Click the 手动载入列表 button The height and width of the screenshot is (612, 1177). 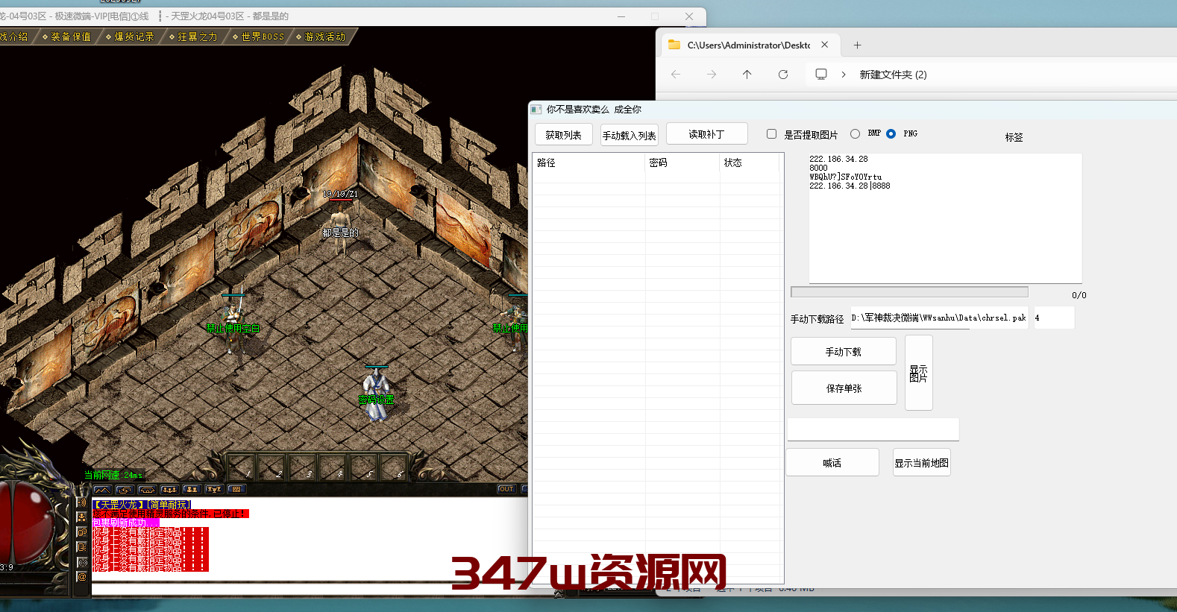point(630,135)
